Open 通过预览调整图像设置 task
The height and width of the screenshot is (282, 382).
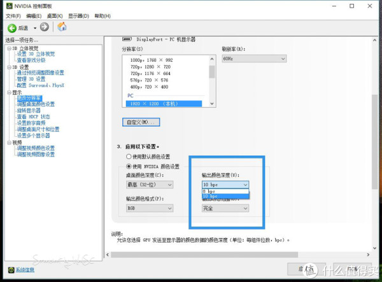tap(41, 73)
